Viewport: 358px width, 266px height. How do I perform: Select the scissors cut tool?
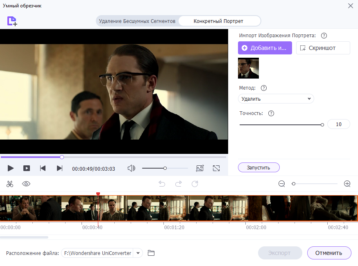(10, 184)
